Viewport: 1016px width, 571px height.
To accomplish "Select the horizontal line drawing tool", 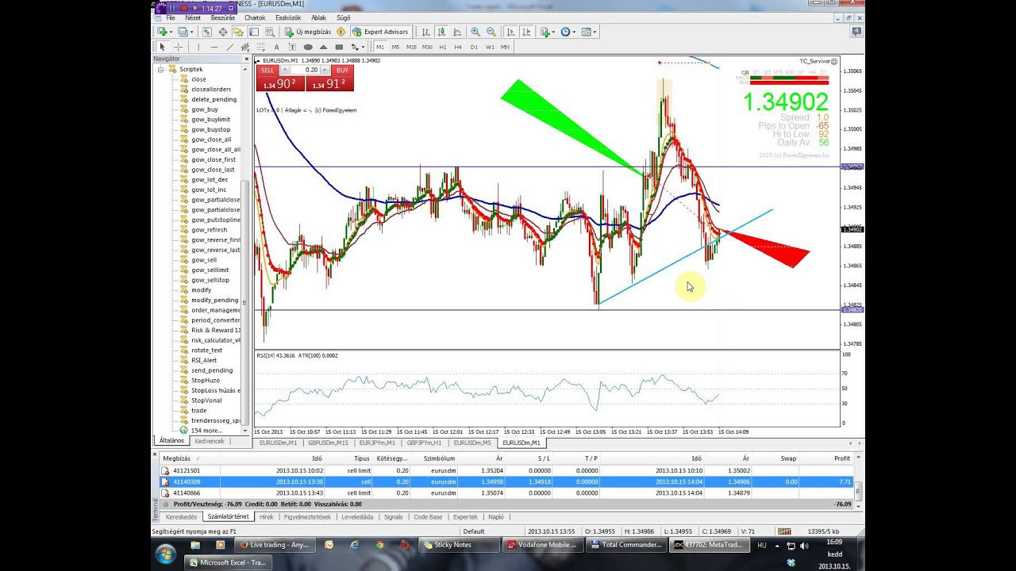I will pyautogui.click(x=214, y=47).
